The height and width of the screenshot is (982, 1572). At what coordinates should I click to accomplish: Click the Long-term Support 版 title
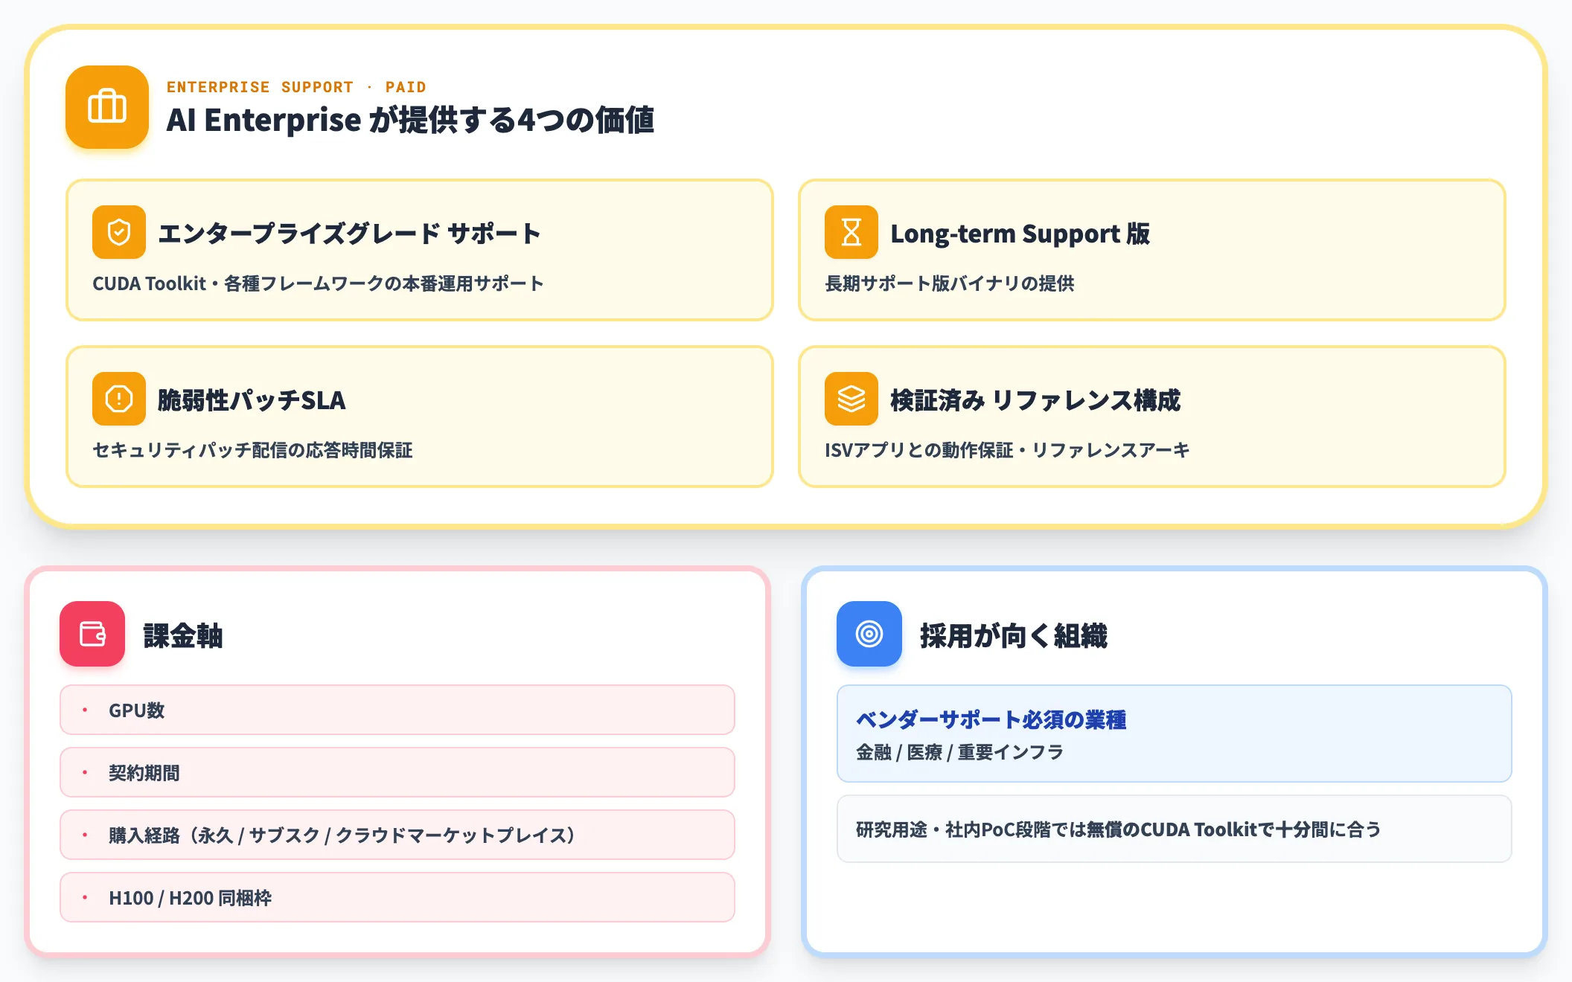pyautogui.click(x=1020, y=234)
